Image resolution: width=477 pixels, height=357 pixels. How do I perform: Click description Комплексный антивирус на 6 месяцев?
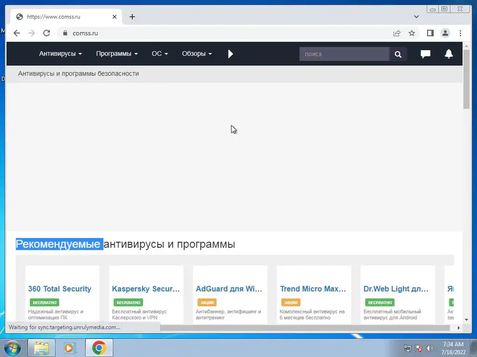[312, 315]
